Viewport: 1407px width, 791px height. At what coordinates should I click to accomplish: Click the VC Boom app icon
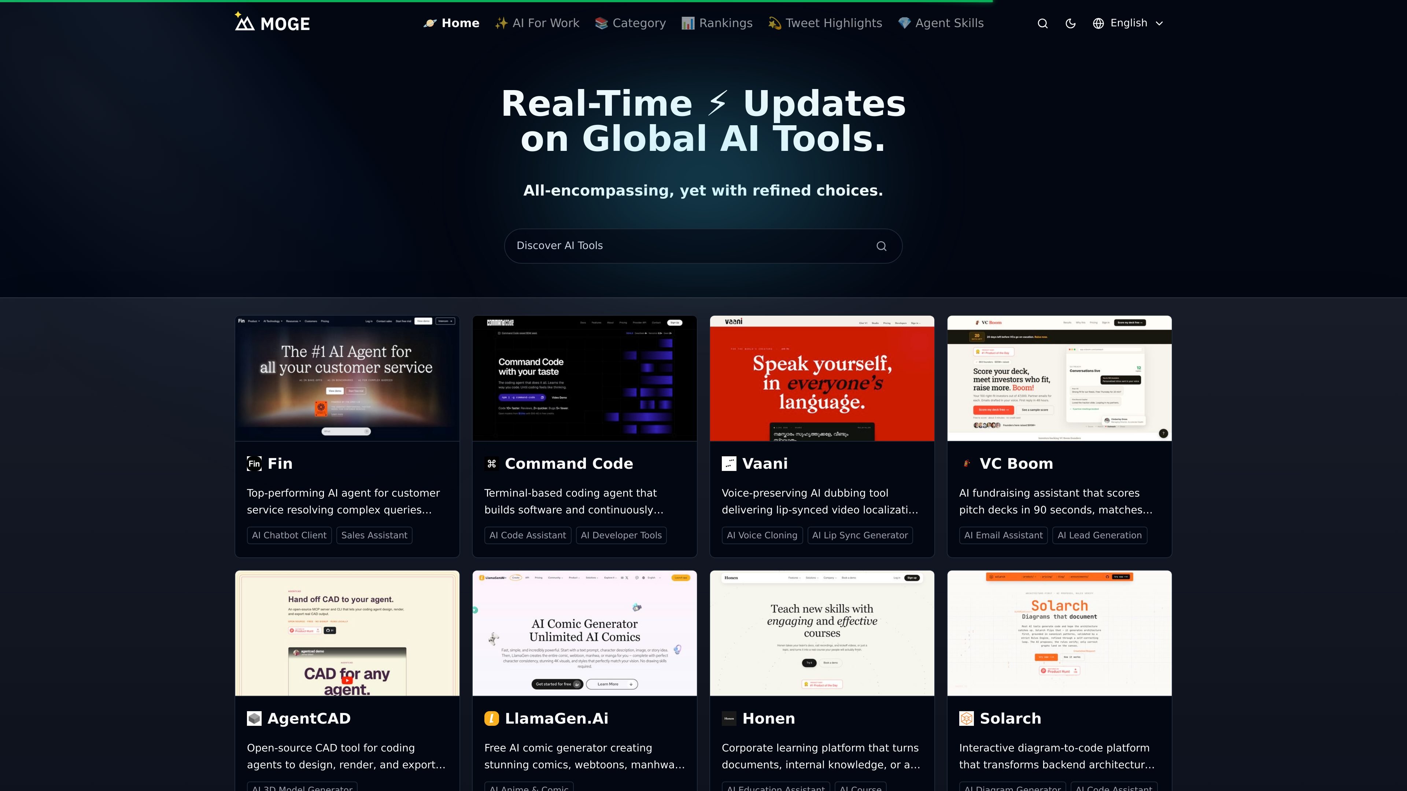[x=966, y=464]
